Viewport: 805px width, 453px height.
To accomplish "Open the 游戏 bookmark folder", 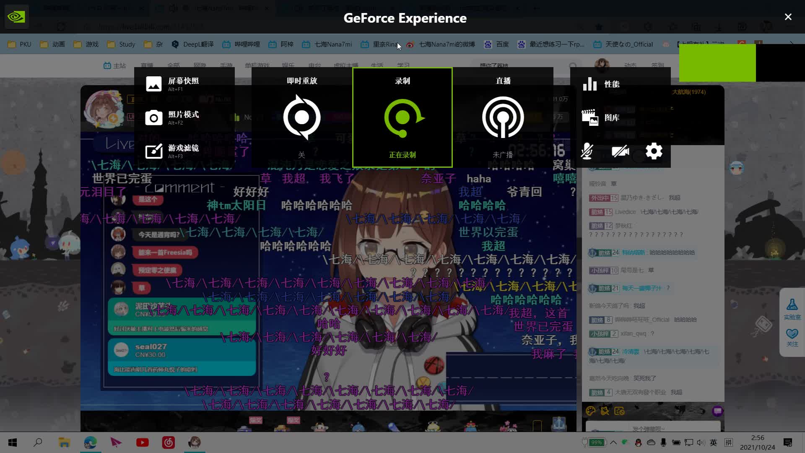I will [86, 44].
